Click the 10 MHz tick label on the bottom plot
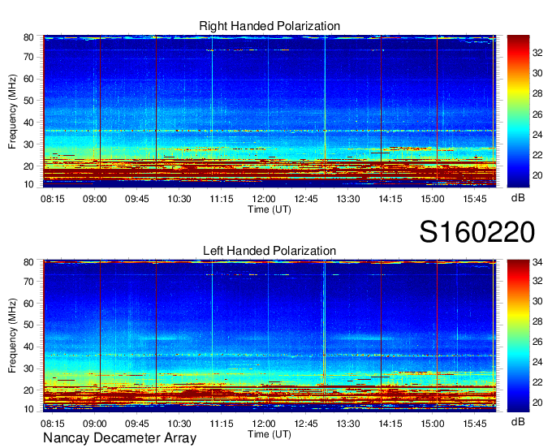Image resolution: width=552 pixels, height=448 pixels. click(28, 409)
